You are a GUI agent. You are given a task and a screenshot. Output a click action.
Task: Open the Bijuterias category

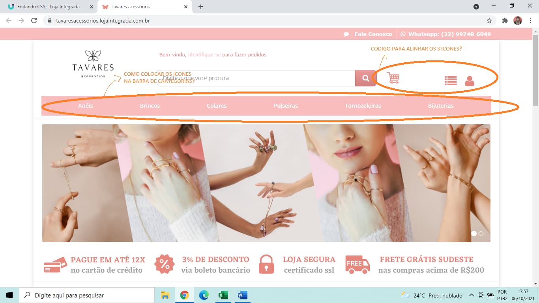(441, 106)
